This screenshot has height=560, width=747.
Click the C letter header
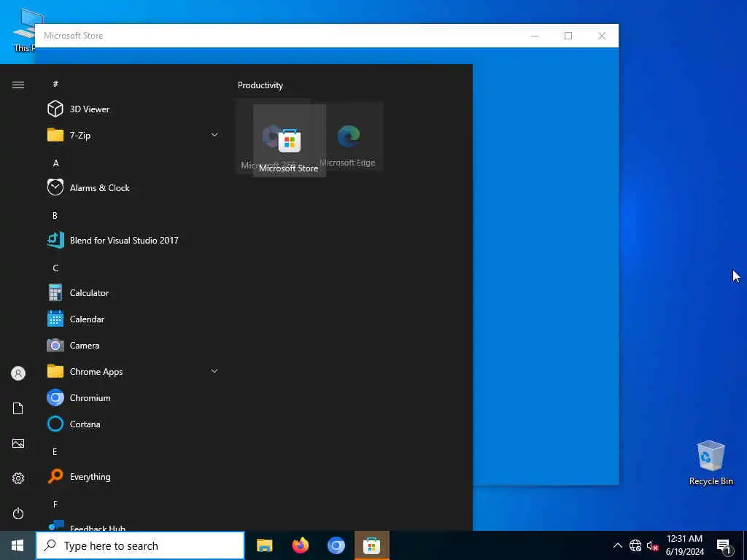55,268
